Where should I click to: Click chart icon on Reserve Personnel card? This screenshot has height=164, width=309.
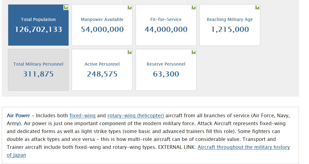pos(194,52)
